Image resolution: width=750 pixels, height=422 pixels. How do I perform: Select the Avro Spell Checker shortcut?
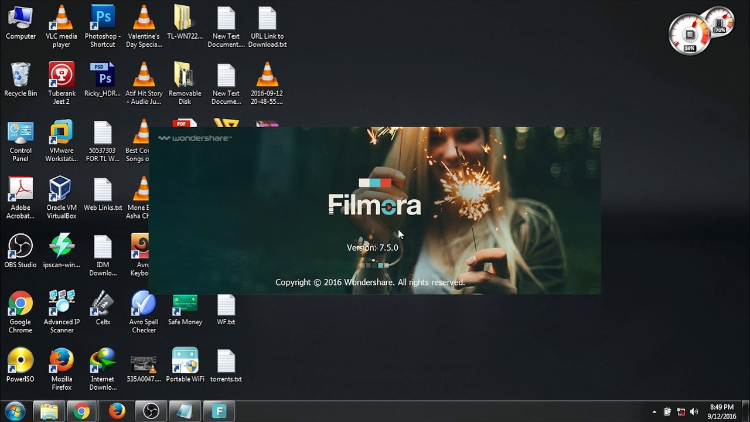tap(144, 312)
